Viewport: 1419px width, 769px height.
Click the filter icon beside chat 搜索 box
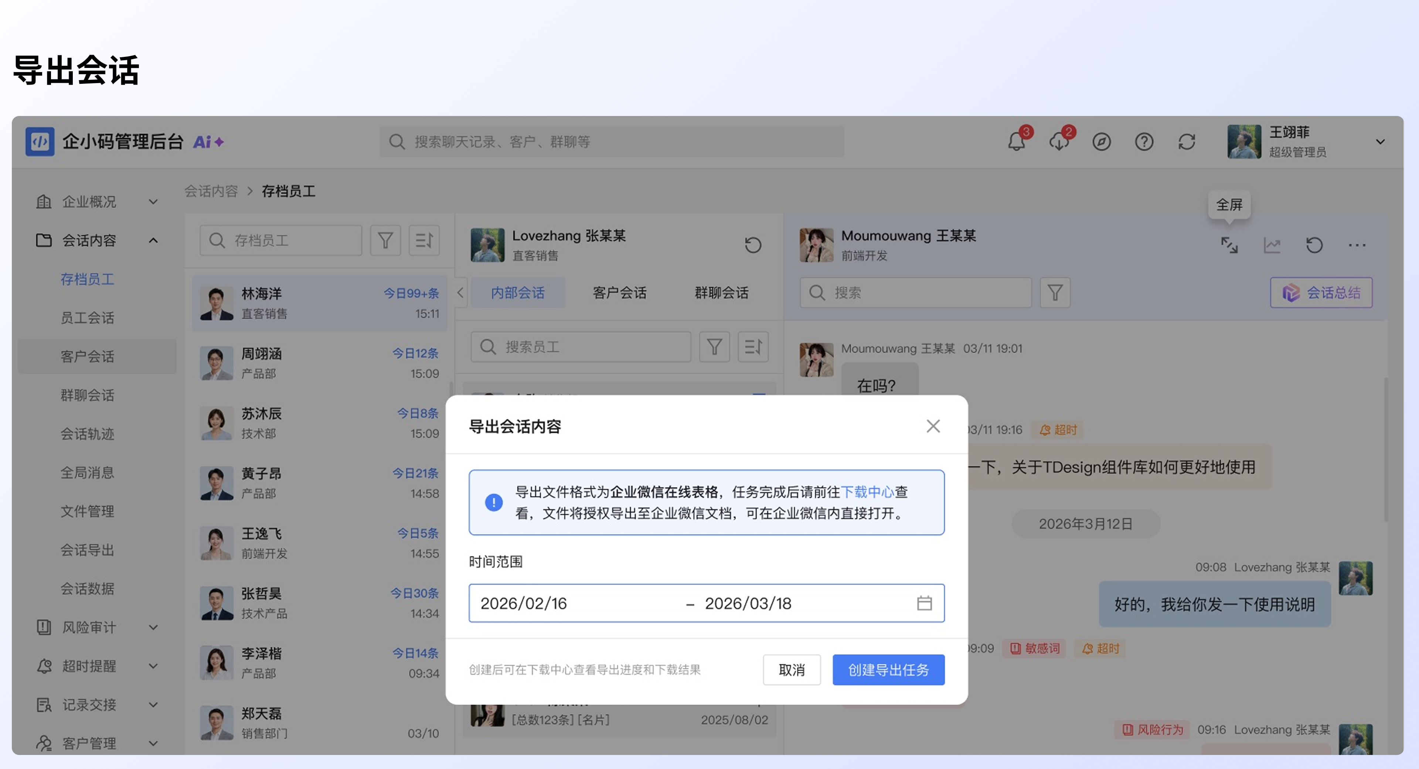(1055, 293)
